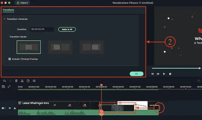Screen dimensions: 202x120
Task: Click timeline ruler at 00:00:08:00
Action: 152,88
